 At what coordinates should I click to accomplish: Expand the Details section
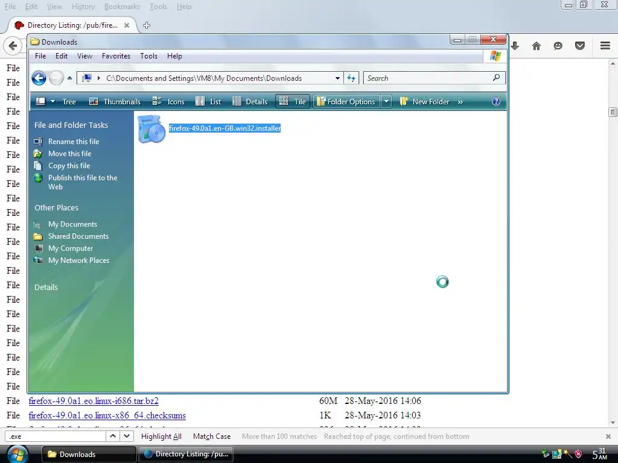(x=46, y=287)
